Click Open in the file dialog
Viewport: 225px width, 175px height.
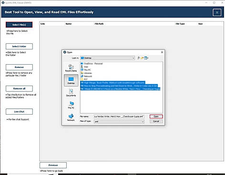[x=156, y=117]
